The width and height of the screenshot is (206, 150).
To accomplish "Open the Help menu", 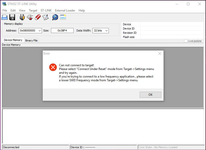I will [x=82, y=10].
